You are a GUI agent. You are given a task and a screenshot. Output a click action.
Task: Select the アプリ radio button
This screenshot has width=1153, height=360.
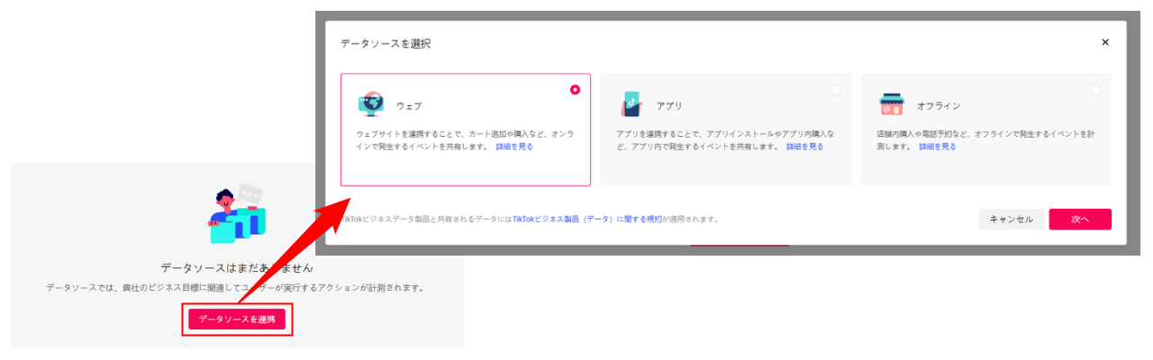tap(835, 89)
